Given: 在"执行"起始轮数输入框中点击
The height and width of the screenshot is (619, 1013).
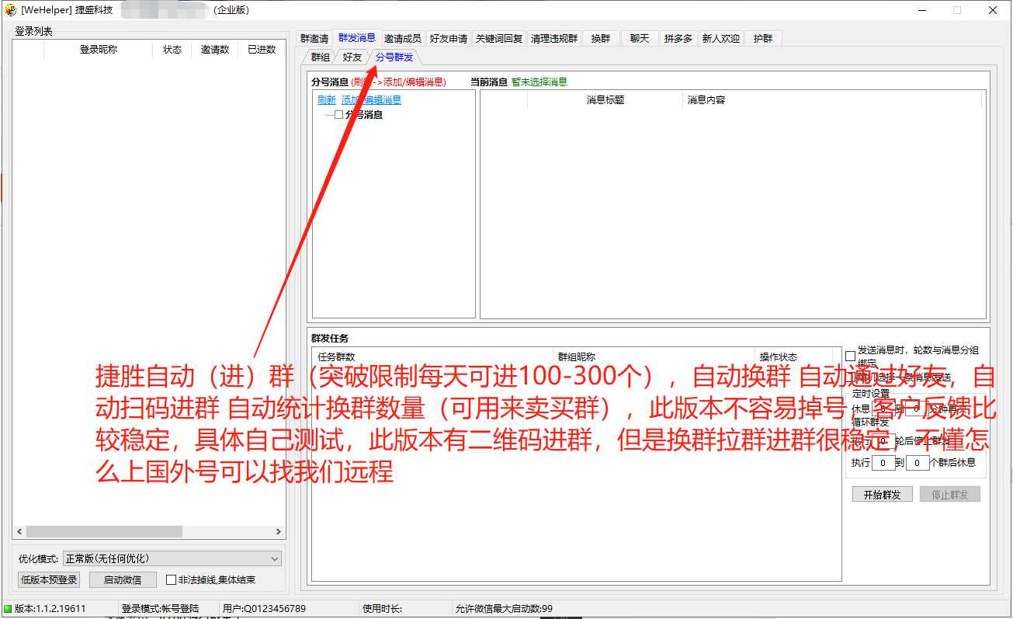Looking at the screenshot, I should tap(884, 462).
